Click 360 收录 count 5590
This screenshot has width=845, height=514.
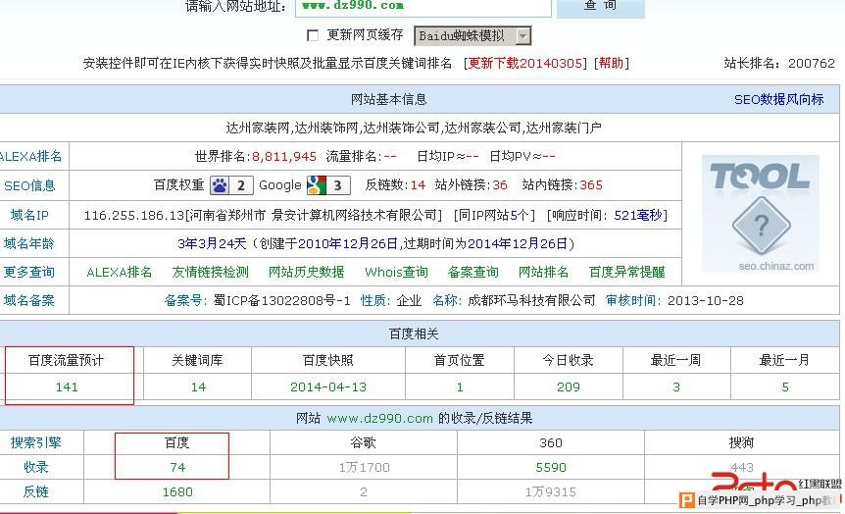[551, 467]
